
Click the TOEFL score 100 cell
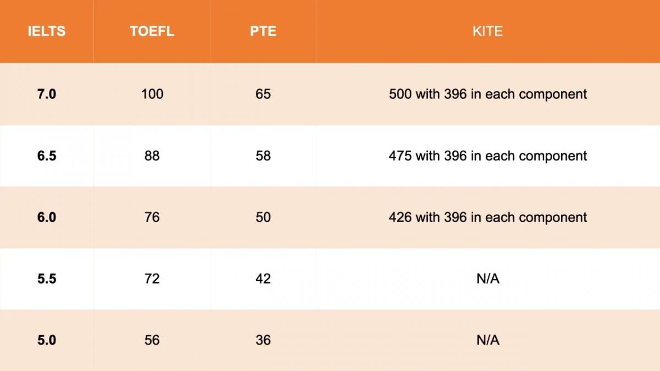coord(152,94)
